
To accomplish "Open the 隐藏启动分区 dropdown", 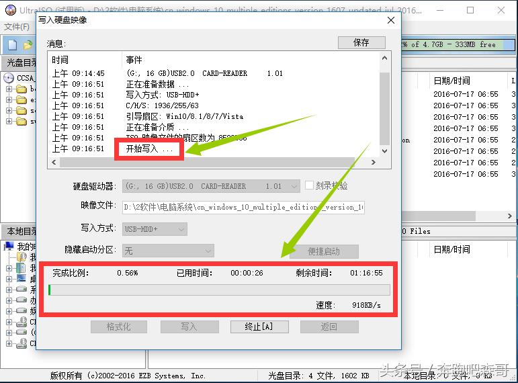I will pyautogui.click(x=168, y=251).
